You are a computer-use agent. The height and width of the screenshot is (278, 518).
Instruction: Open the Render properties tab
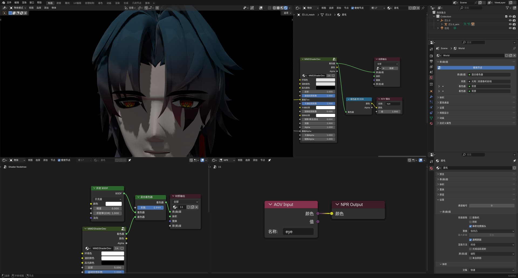[x=431, y=56]
